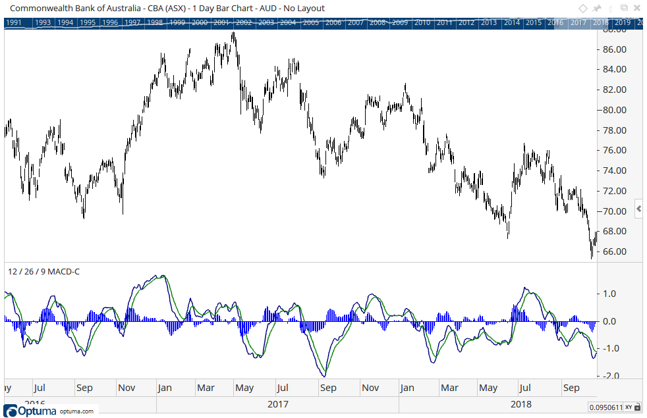Viewport: 647px width, 418px height.
Task: Open the optuma.com link
Action: [76, 411]
